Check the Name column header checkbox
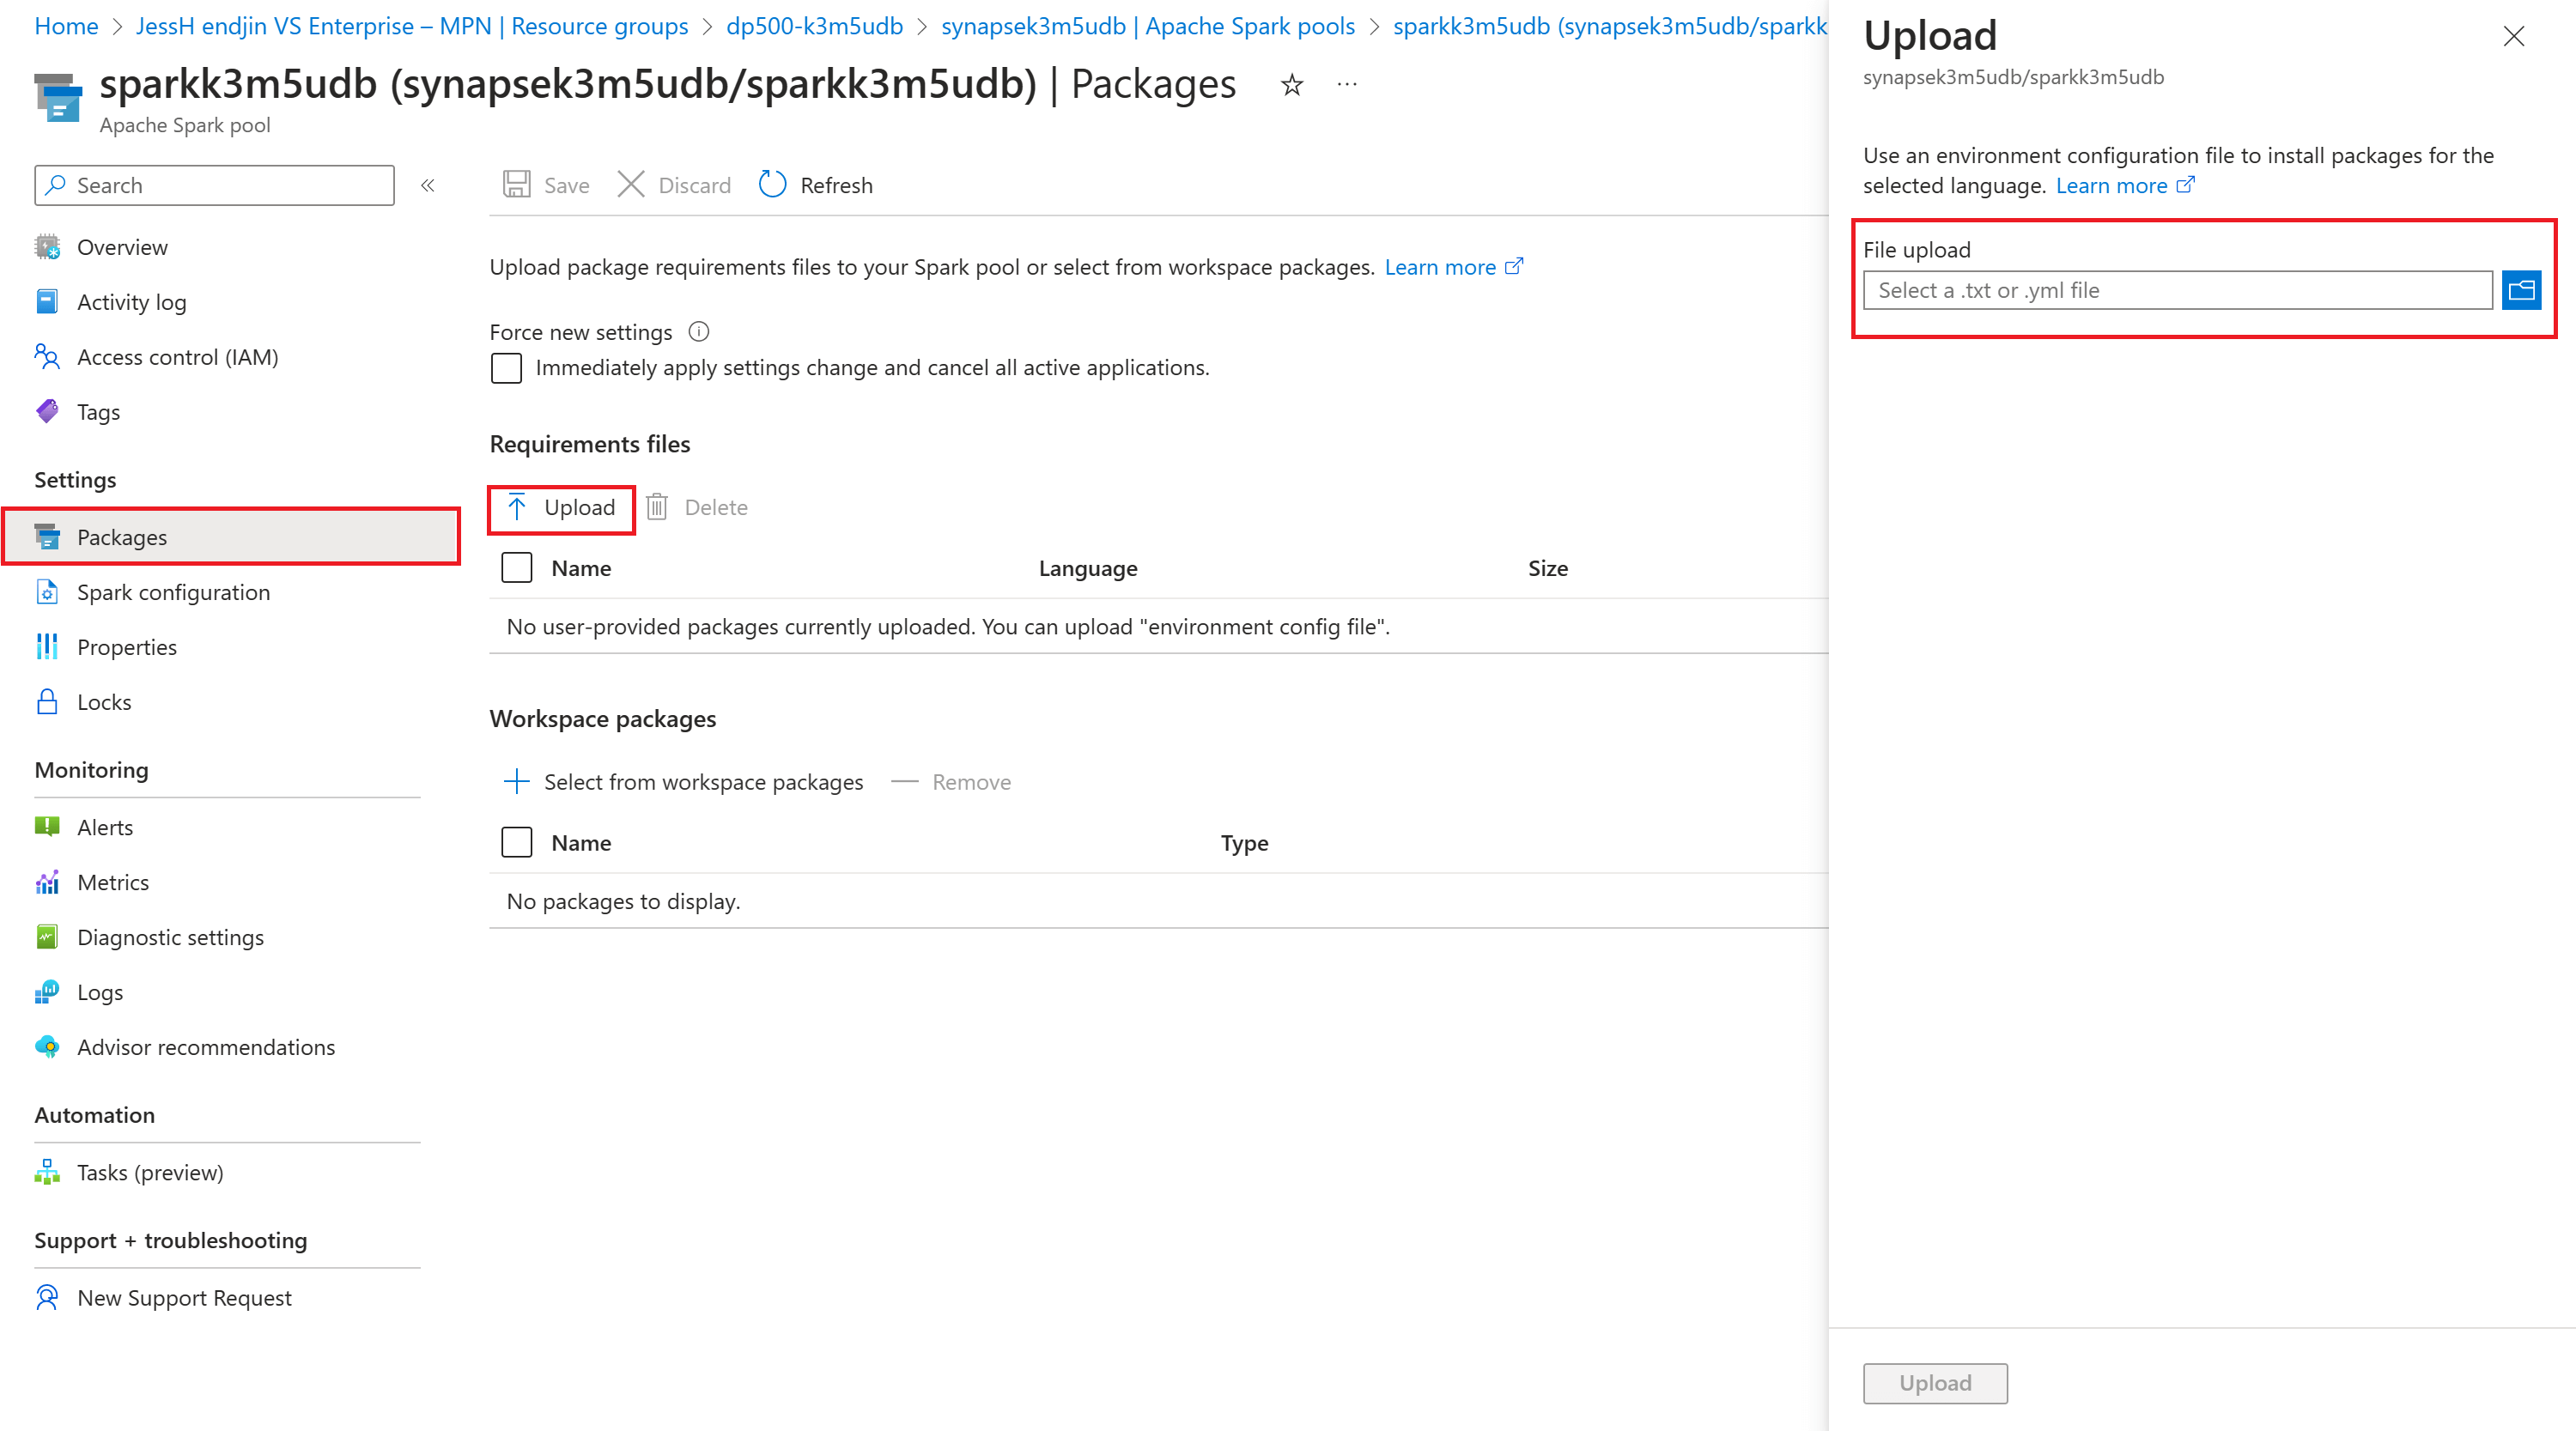The image size is (2576, 1431). click(x=513, y=567)
